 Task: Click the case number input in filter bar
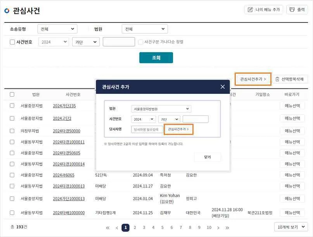pos(119,42)
